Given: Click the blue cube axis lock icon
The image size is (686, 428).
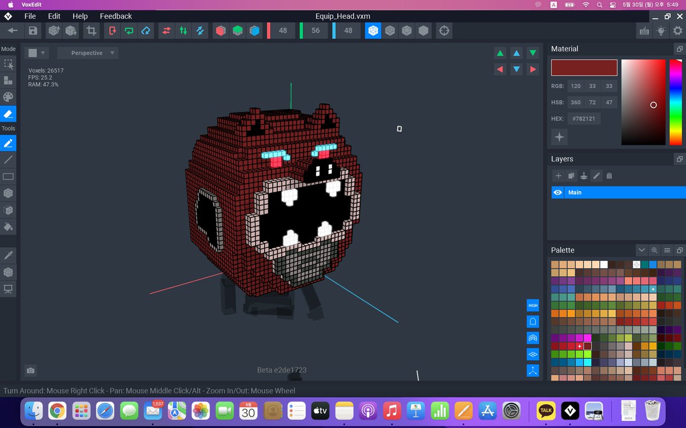Looking at the screenshot, I should point(254,30).
